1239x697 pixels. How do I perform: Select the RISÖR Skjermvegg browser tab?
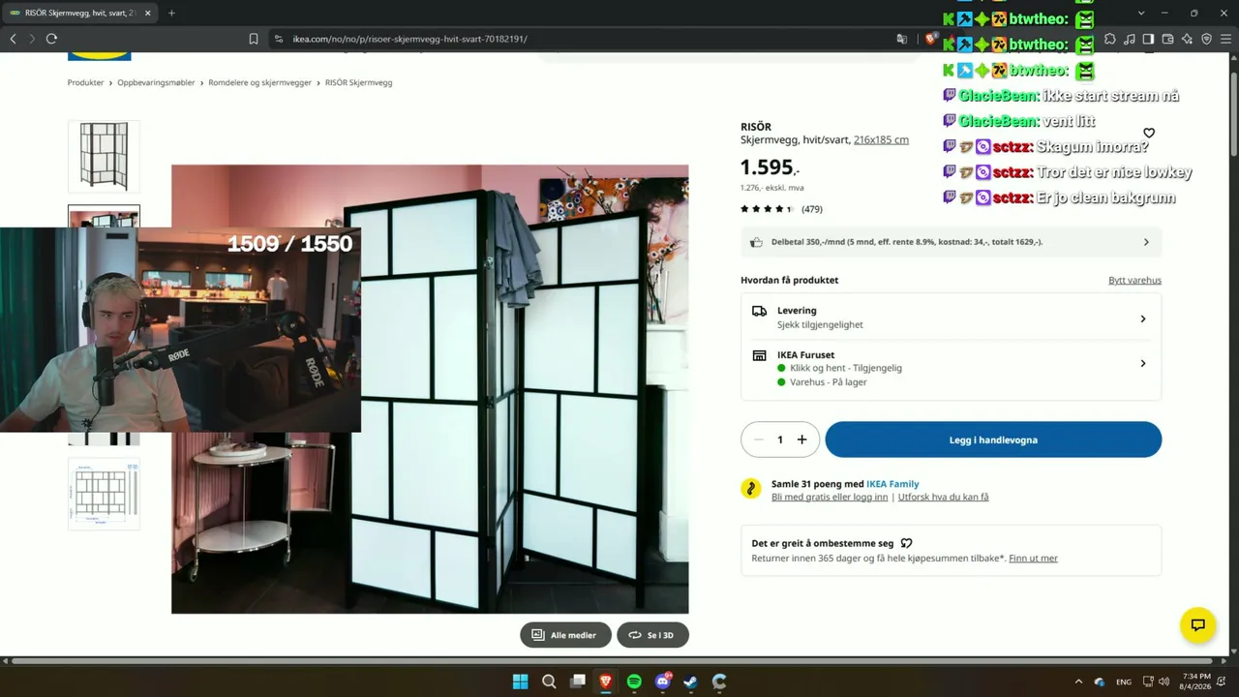[x=80, y=14]
